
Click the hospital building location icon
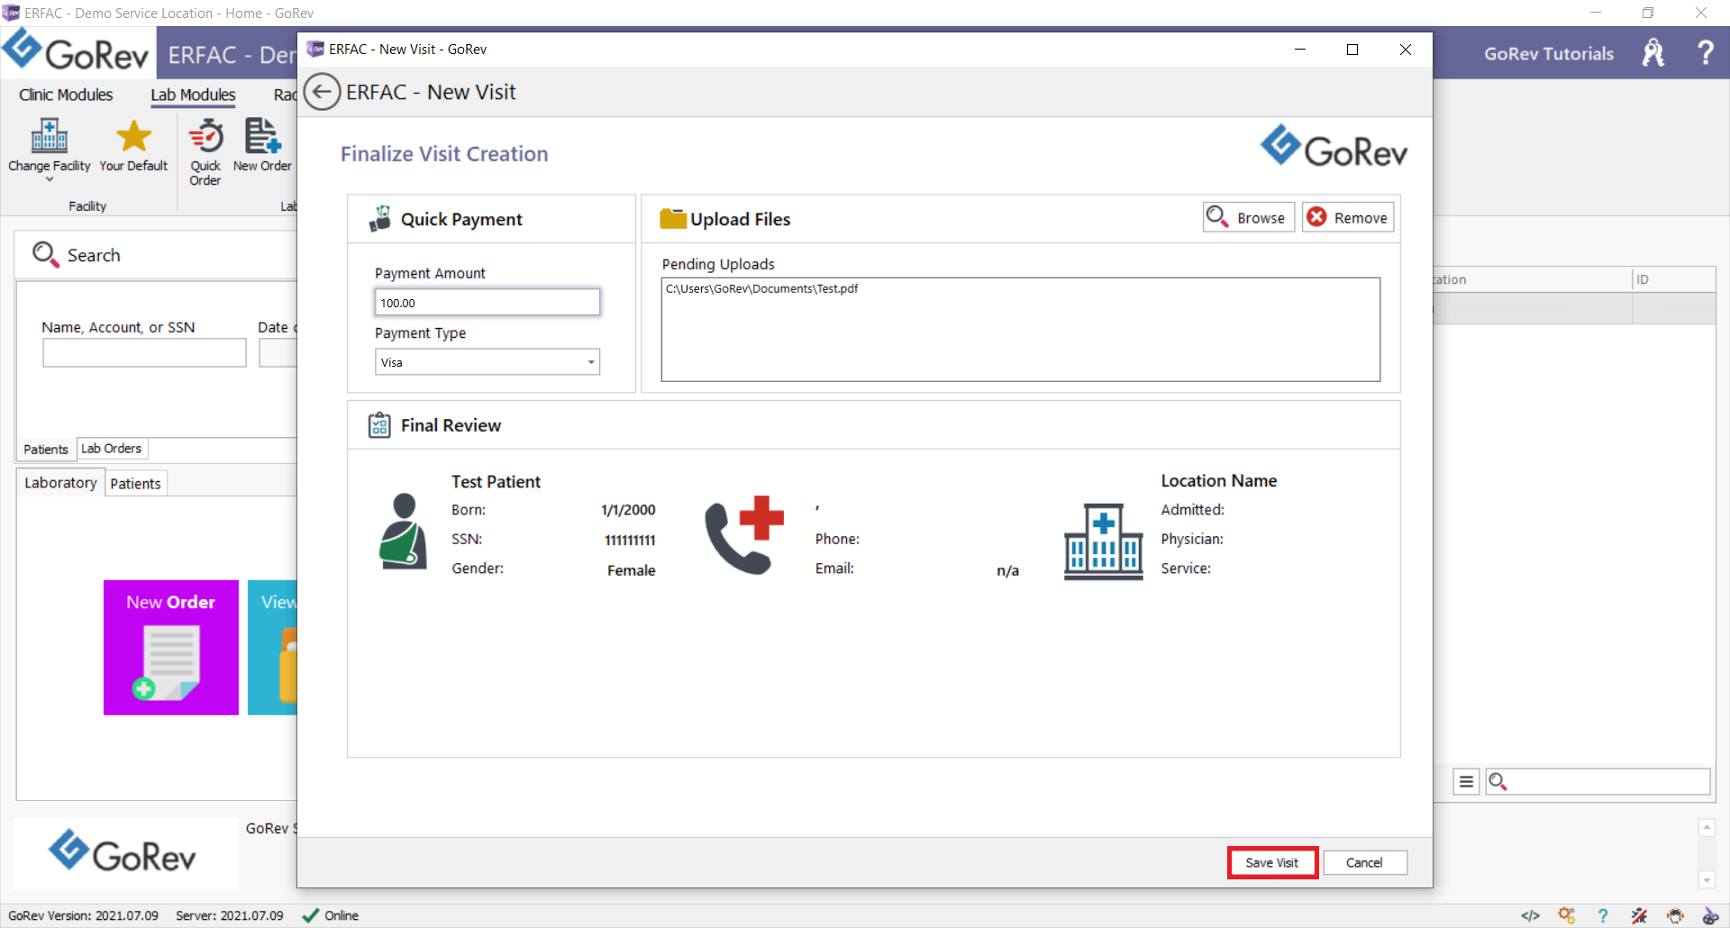tap(1103, 541)
